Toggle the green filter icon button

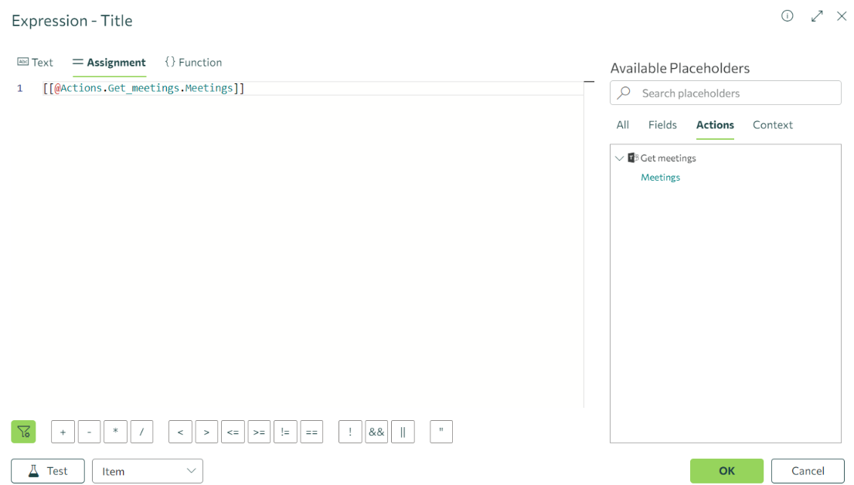[x=23, y=432]
